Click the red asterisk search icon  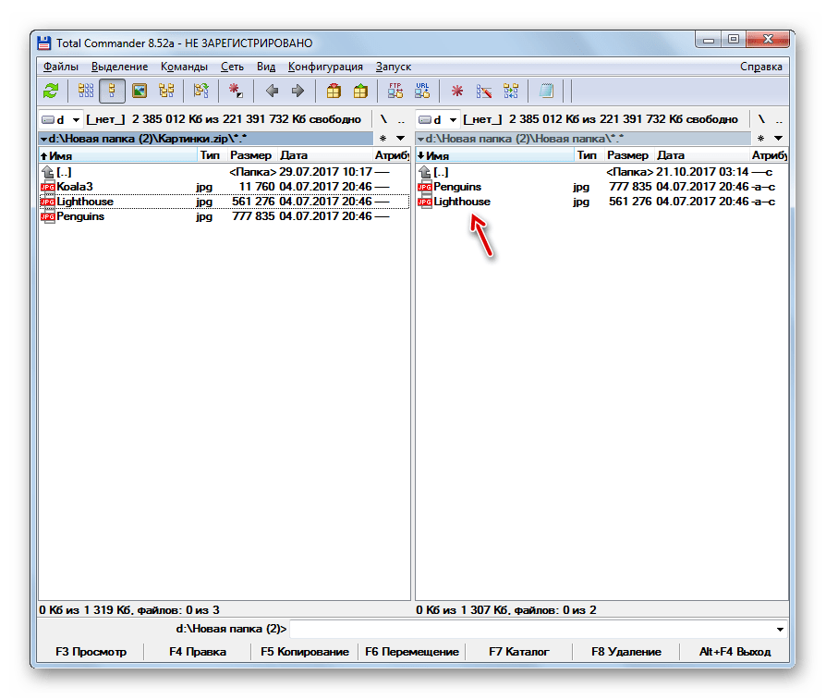[x=456, y=91]
